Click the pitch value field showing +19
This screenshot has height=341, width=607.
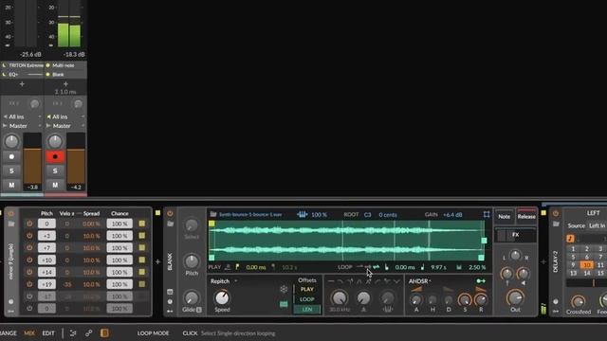coord(46,284)
